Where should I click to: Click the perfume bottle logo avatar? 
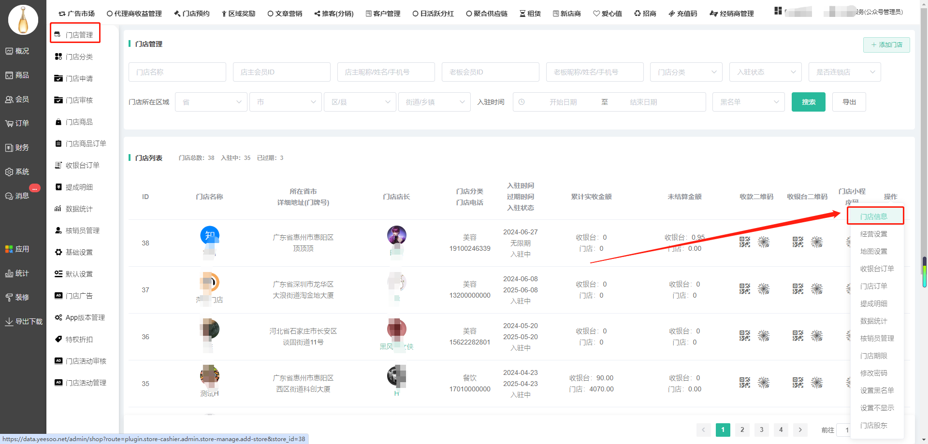point(23,20)
